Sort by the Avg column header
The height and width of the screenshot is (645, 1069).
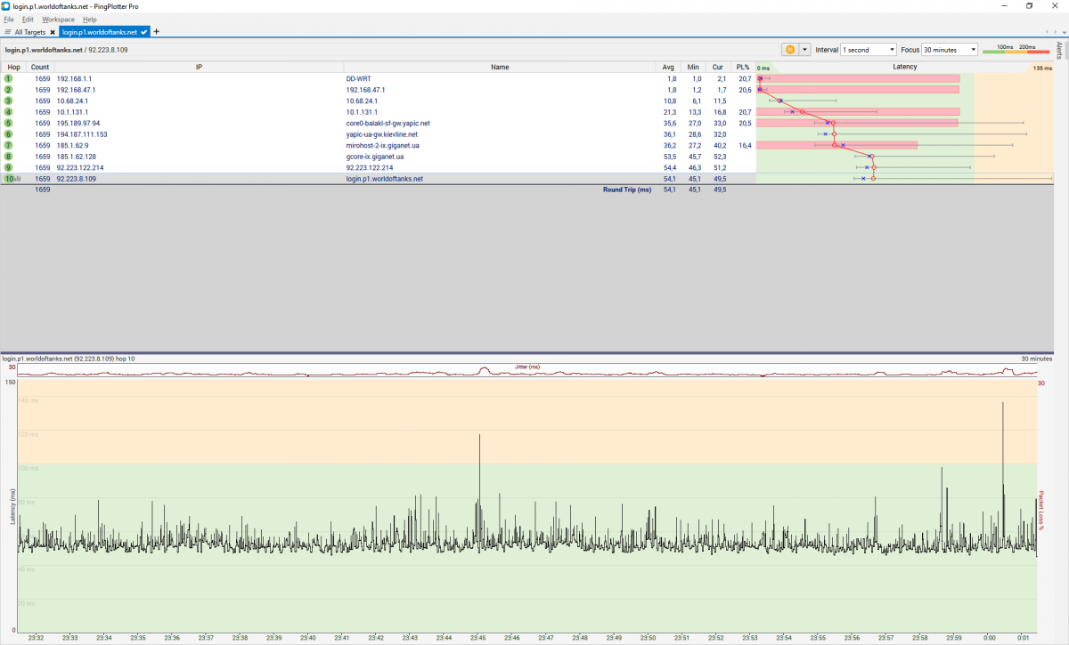point(669,67)
